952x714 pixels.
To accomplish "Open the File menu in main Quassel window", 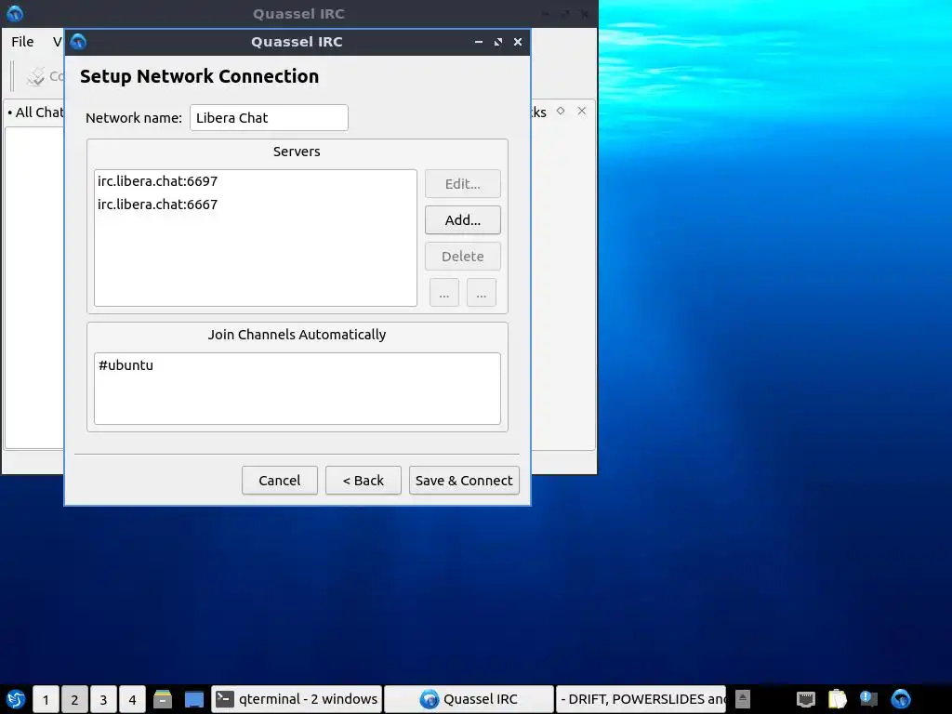I will pyautogui.click(x=22, y=42).
